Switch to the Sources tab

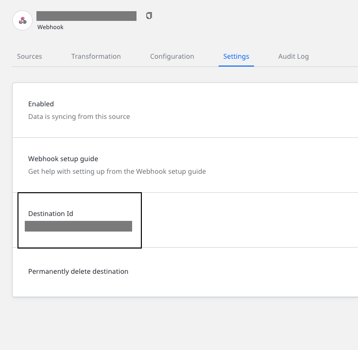coord(30,56)
